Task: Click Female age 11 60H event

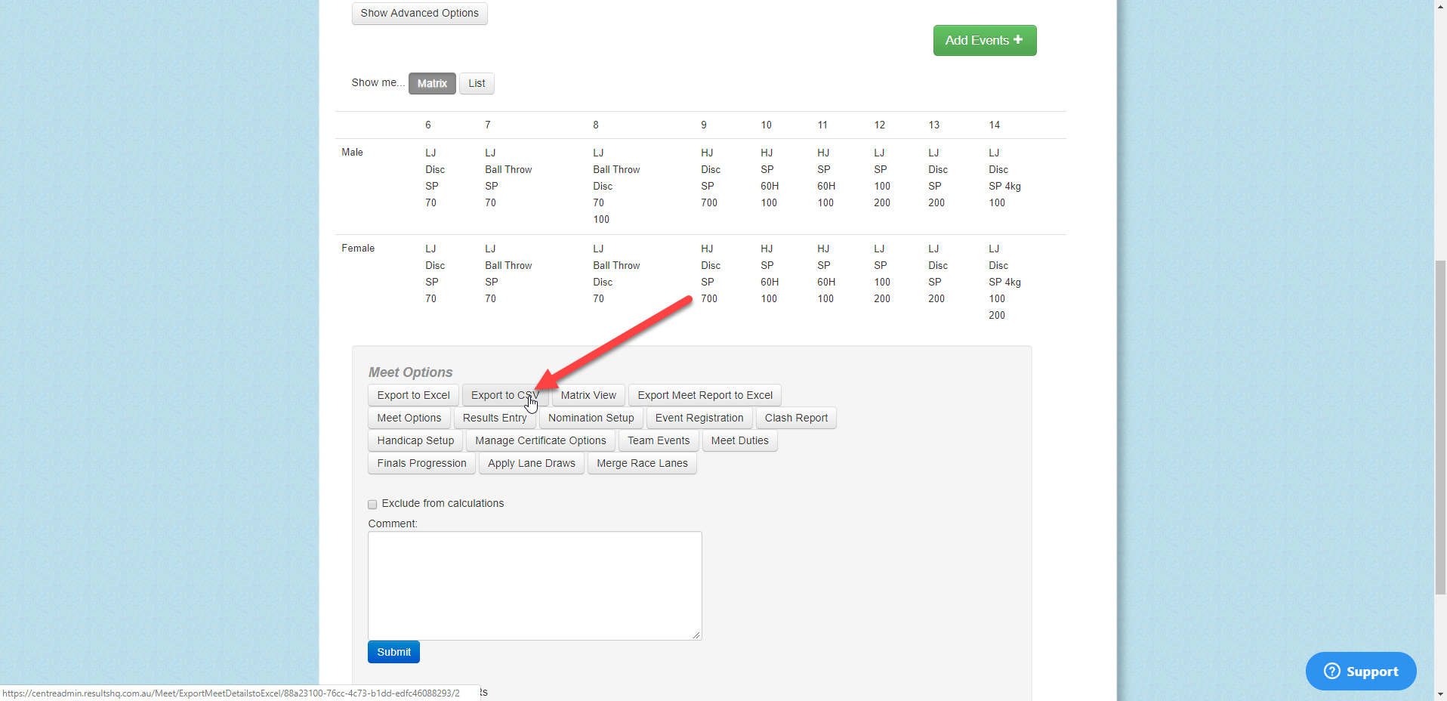Action: pos(826,282)
